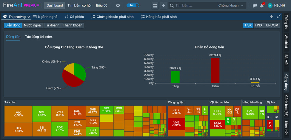Click the red VNE -6.91% heatmap tile

pos(176,124)
